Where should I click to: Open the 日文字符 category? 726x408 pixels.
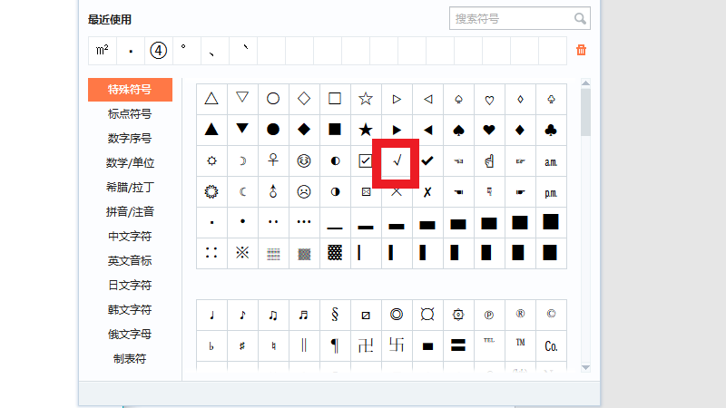pyautogui.click(x=130, y=286)
